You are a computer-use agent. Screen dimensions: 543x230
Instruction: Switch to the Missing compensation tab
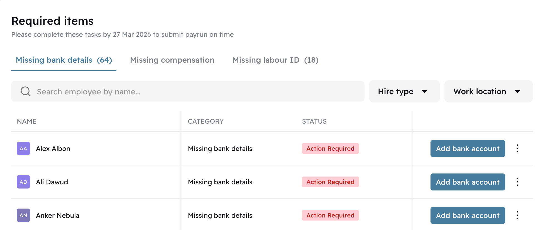[x=172, y=60]
